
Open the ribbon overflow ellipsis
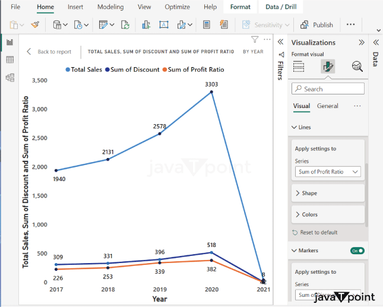(x=350, y=24)
